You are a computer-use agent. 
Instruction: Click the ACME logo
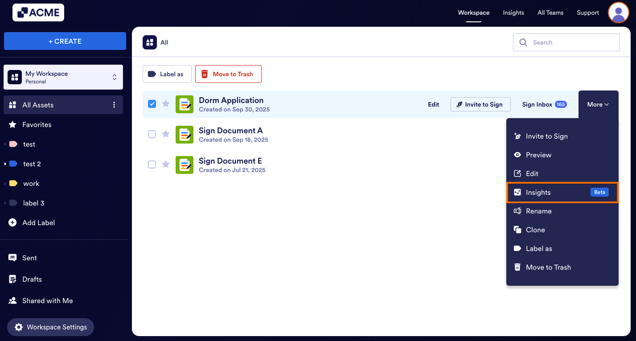pos(38,12)
